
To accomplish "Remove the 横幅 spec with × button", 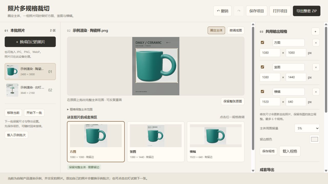I will click(316, 92).
